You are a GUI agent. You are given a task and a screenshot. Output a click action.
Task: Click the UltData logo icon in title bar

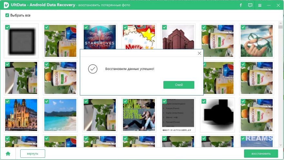(x=6, y=5)
